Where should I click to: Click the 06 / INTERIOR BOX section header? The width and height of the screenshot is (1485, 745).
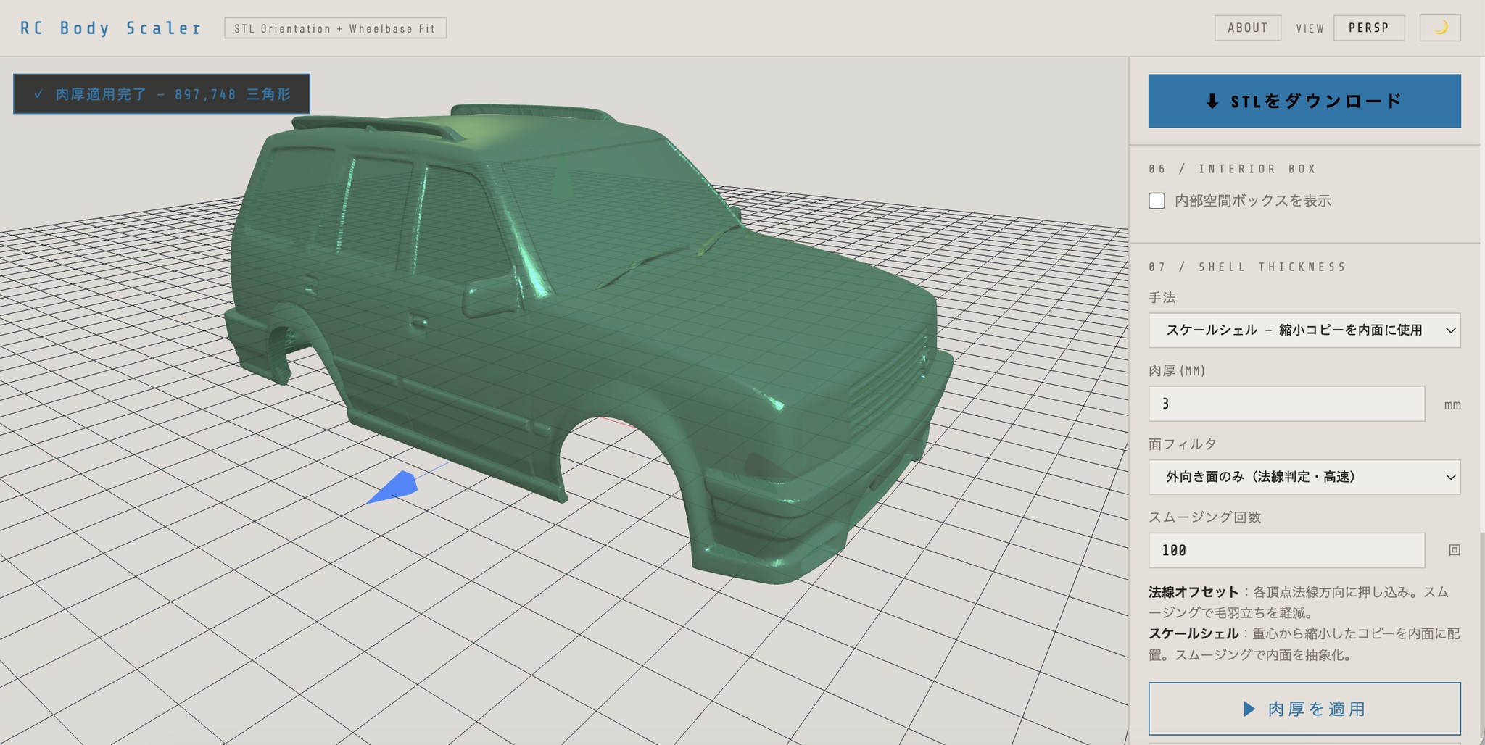[x=1232, y=169]
